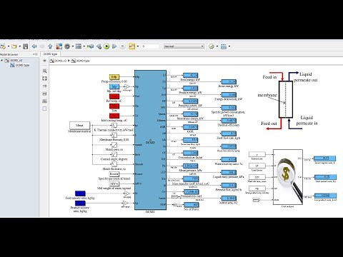Click the Step Back simulation button
Screen dimensions: 343x257
99,46
